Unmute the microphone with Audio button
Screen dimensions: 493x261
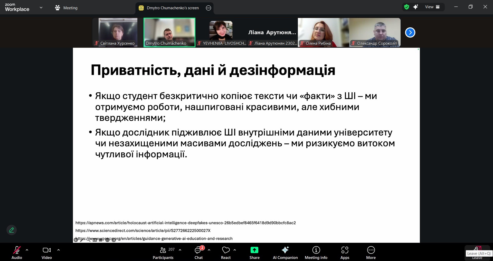coord(17,253)
